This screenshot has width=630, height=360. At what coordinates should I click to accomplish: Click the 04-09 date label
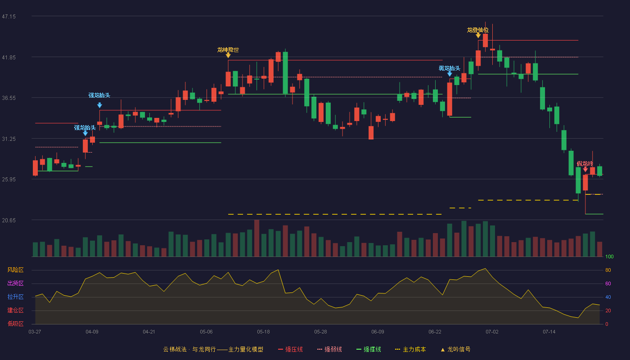coord(92,332)
